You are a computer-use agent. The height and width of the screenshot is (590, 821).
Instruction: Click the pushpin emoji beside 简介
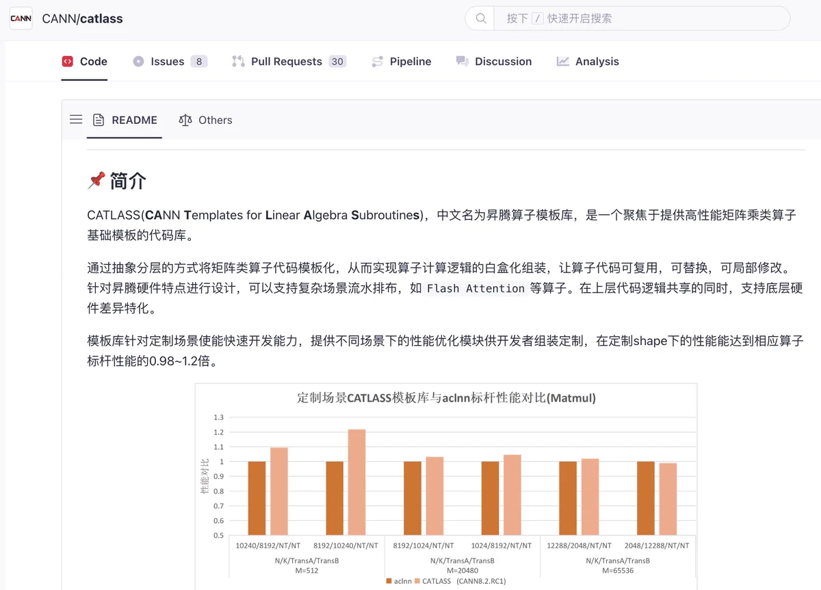(96, 181)
